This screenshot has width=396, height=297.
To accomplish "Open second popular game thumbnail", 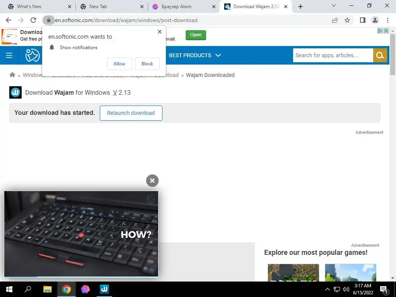I will [x=350, y=273].
